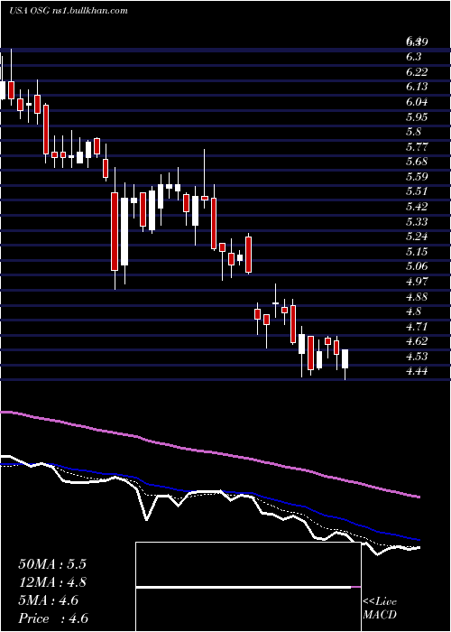Click the 6.22 price axis label
451x632 pixels.
click(417, 72)
